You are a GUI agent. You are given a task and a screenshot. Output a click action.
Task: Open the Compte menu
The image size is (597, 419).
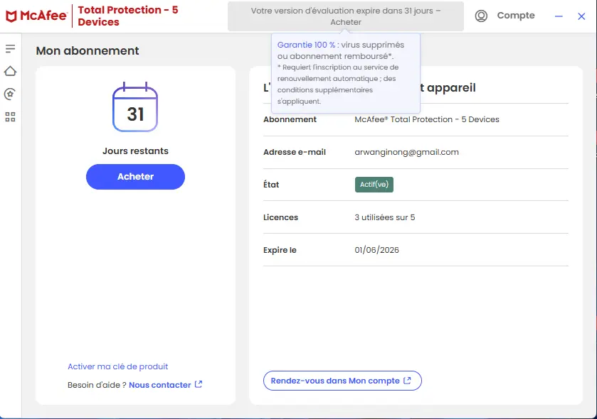[x=516, y=16]
